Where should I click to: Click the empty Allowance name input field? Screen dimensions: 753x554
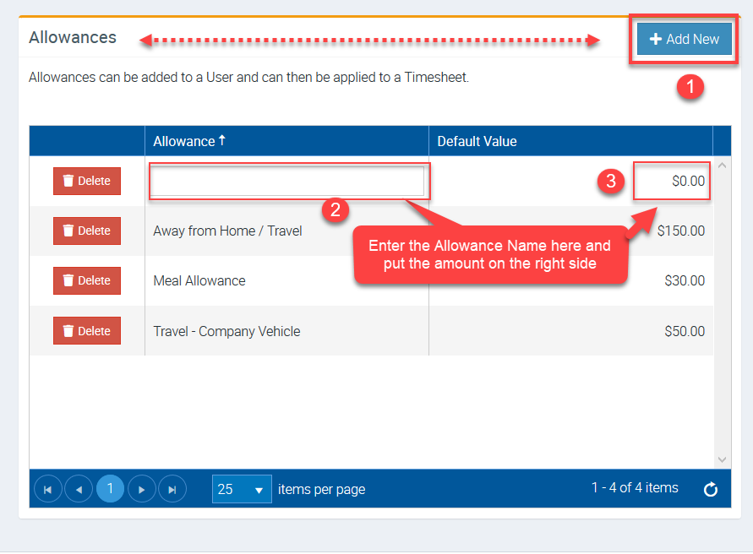click(287, 181)
